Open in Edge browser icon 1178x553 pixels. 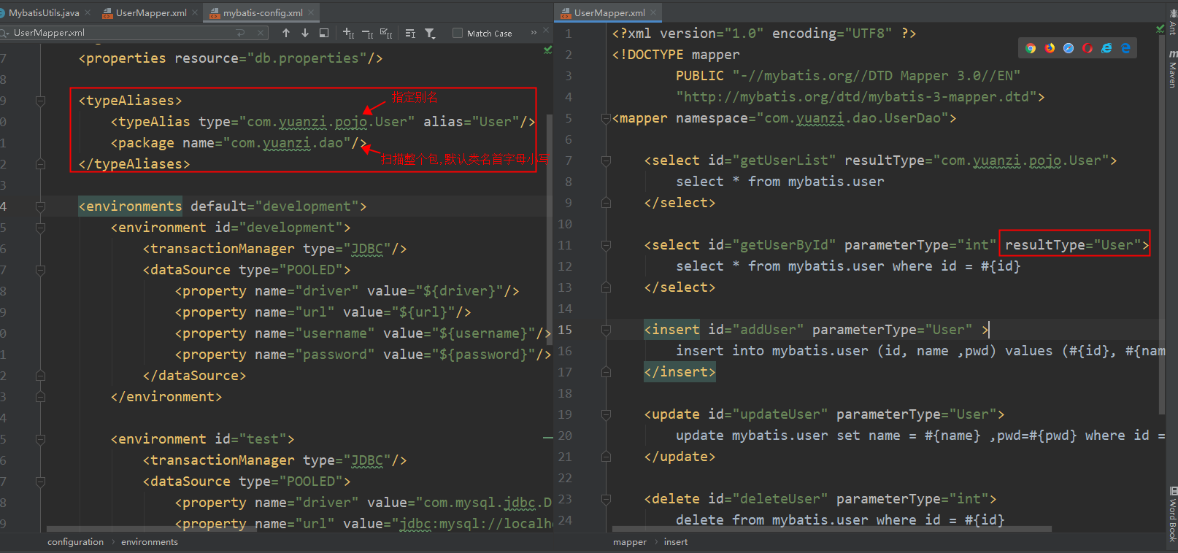(x=1125, y=48)
